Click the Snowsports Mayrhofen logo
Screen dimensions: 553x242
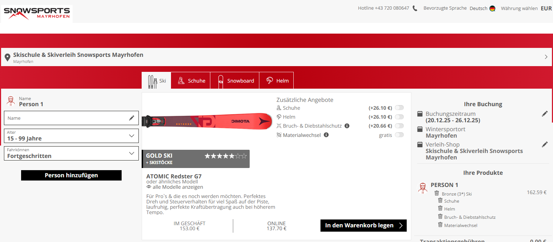tap(37, 14)
